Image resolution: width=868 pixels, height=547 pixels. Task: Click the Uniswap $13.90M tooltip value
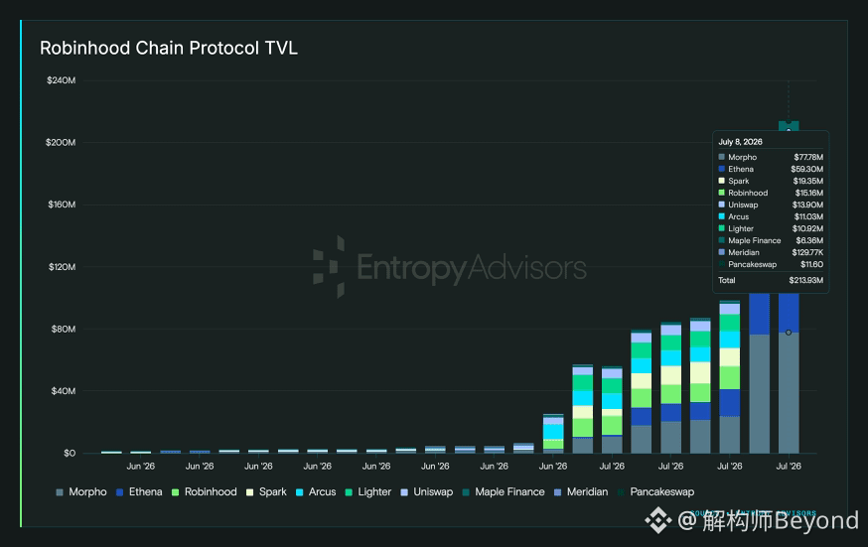[x=807, y=205]
